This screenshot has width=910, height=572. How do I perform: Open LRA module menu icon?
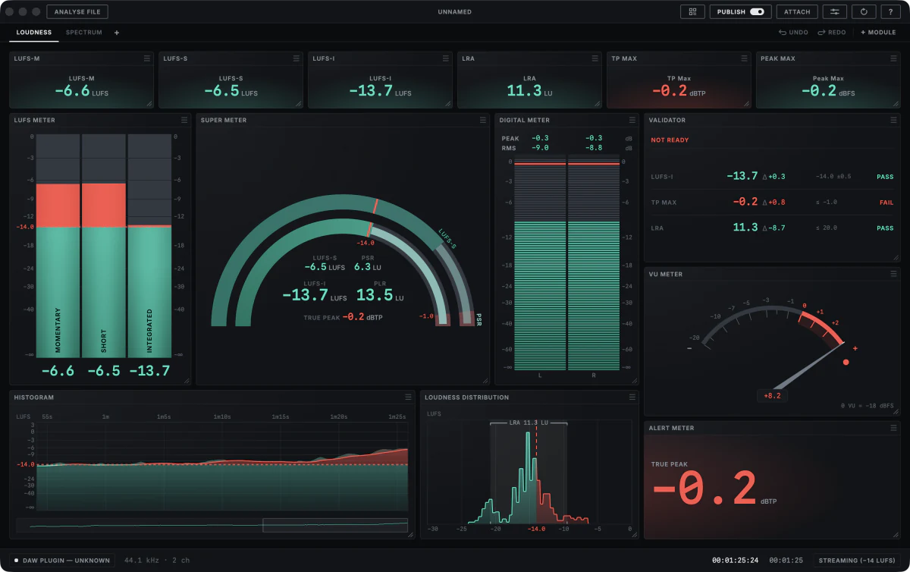point(595,58)
